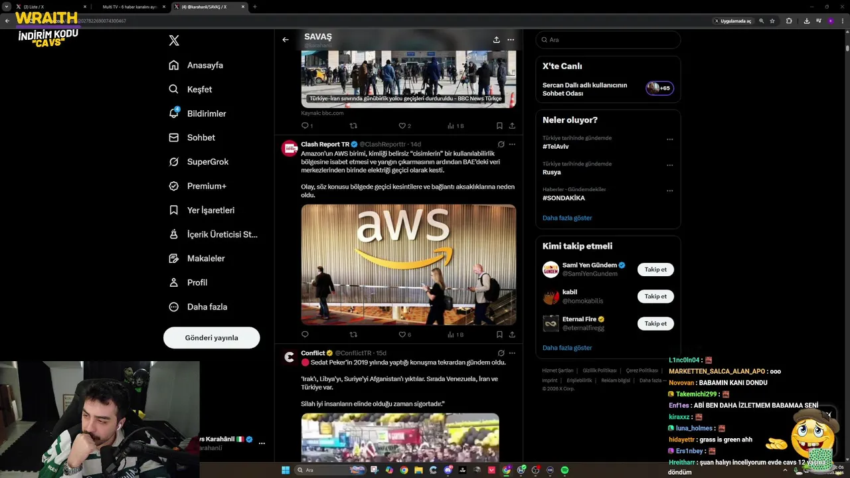
Task: Open Grok icon on Clash Report post
Action: pyautogui.click(x=501, y=144)
